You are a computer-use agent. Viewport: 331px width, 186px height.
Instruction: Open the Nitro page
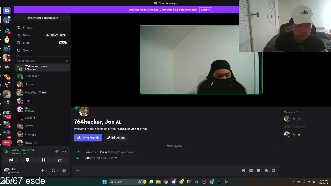coord(42,35)
